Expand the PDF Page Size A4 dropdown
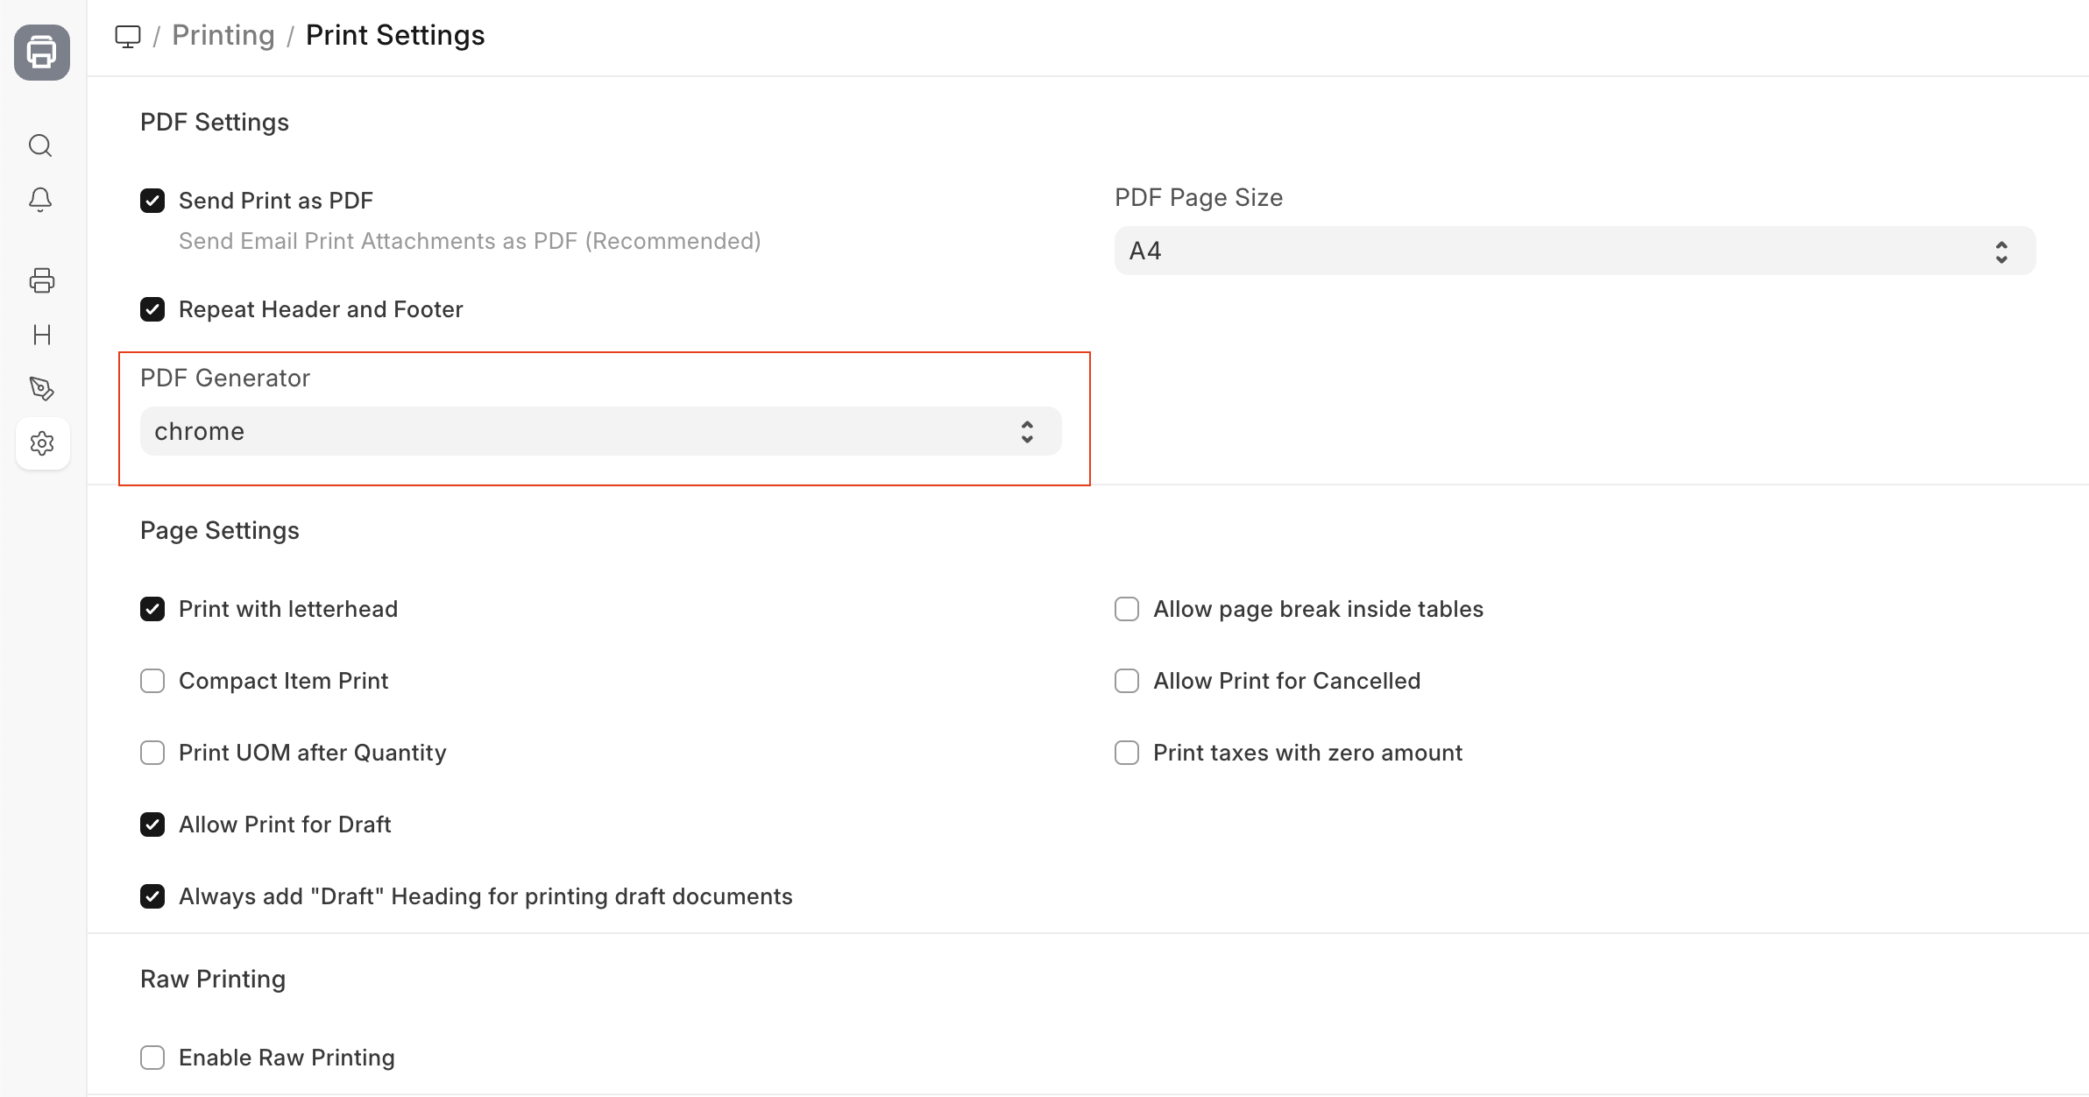 pos(1575,251)
